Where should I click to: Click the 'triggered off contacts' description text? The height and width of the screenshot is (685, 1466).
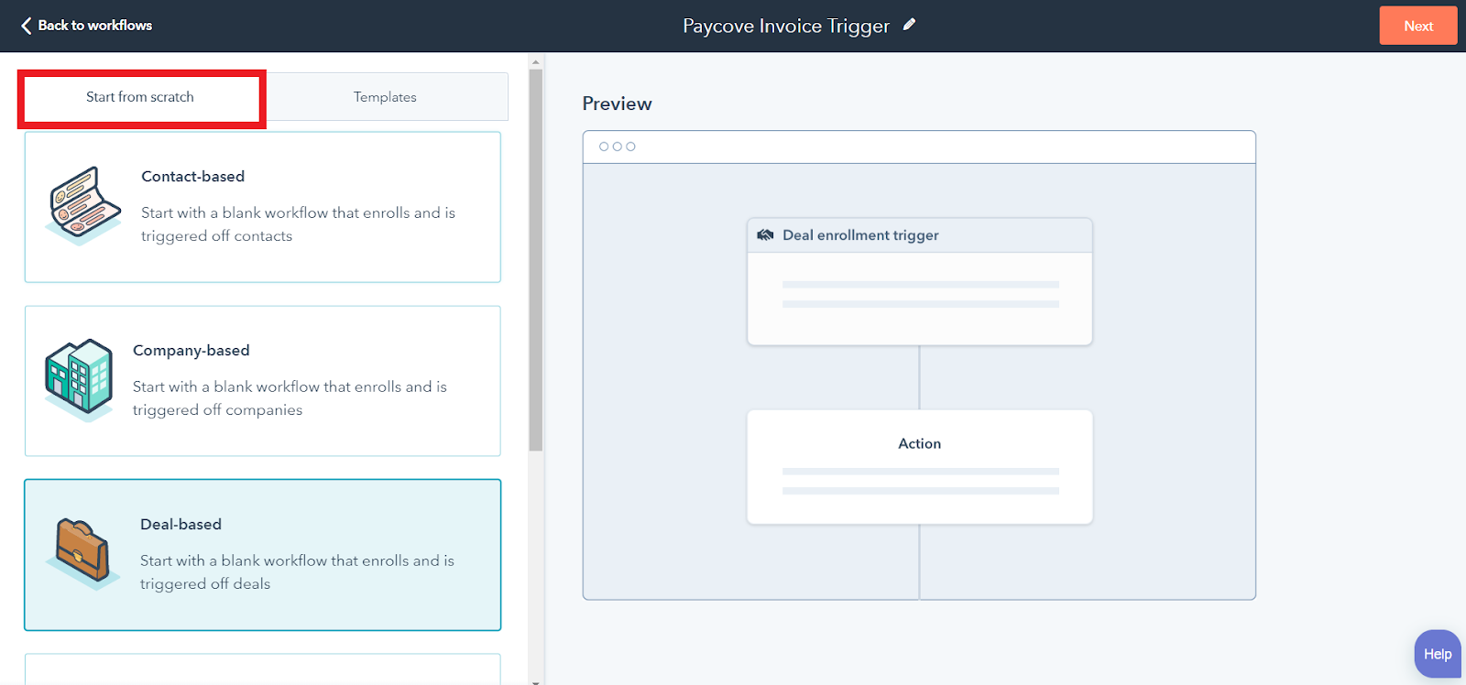coord(217,236)
